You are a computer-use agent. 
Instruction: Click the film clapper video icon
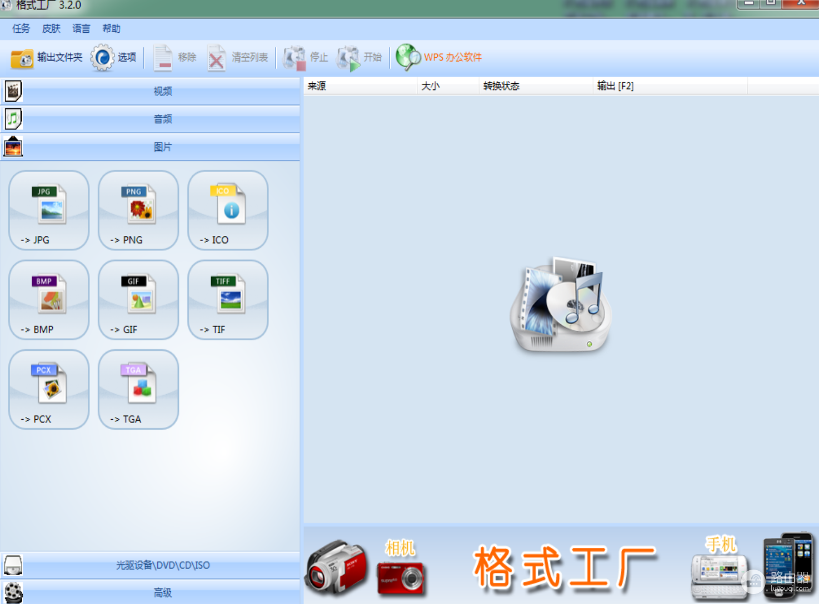[x=13, y=91]
